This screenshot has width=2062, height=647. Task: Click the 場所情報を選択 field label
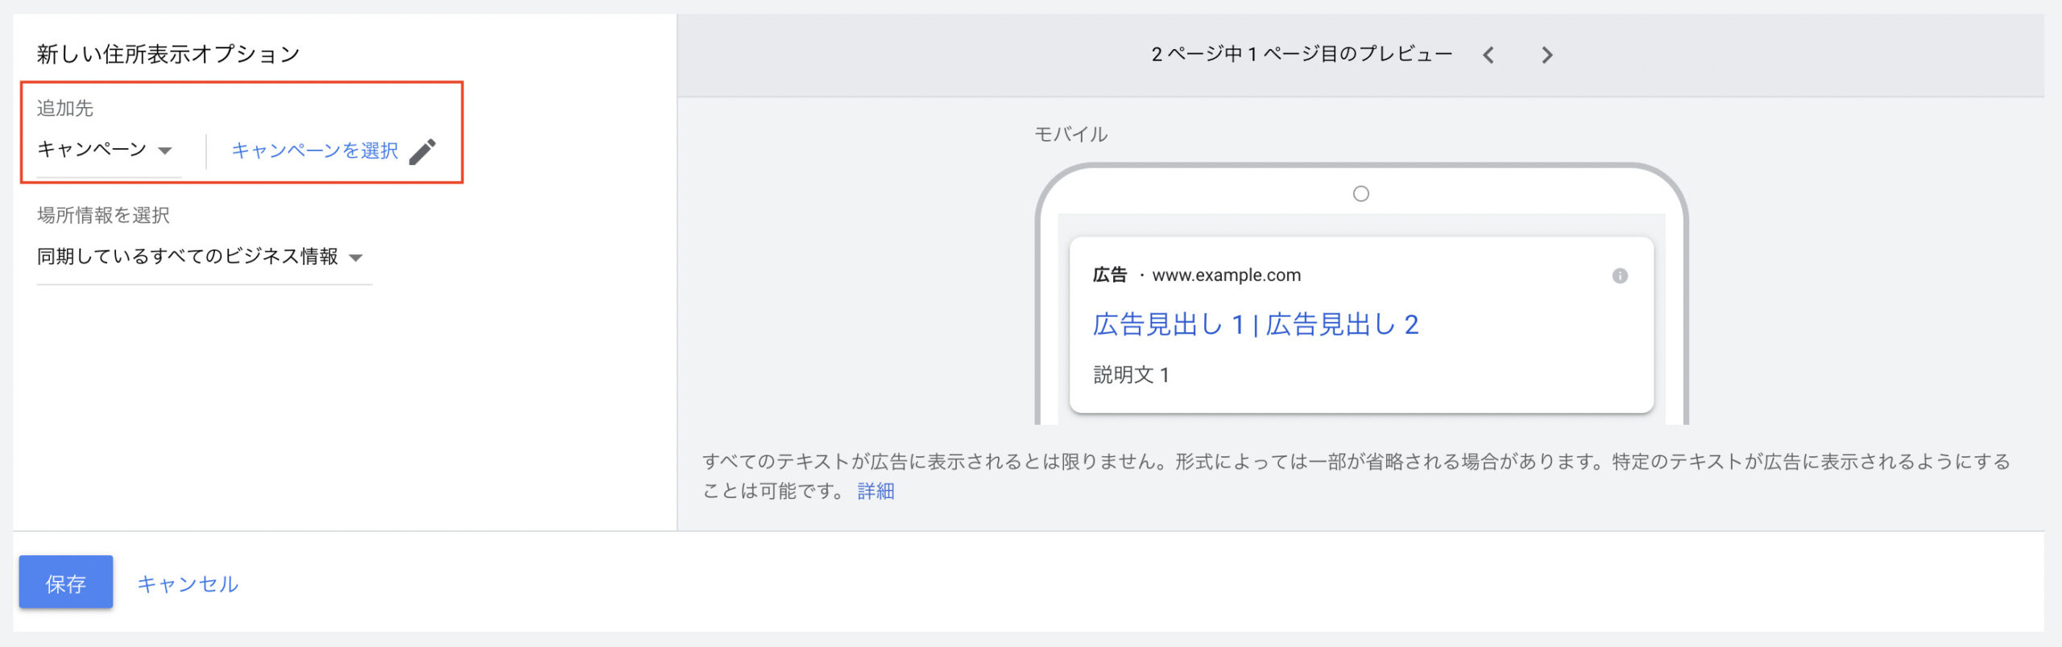point(103,215)
